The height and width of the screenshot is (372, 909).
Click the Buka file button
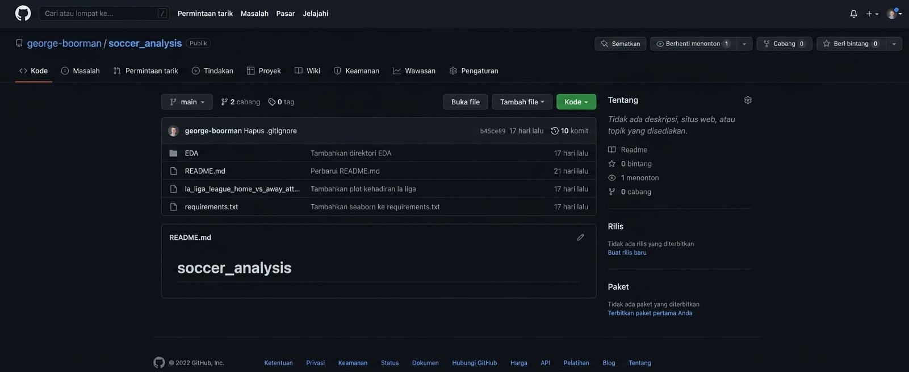[465, 102]
